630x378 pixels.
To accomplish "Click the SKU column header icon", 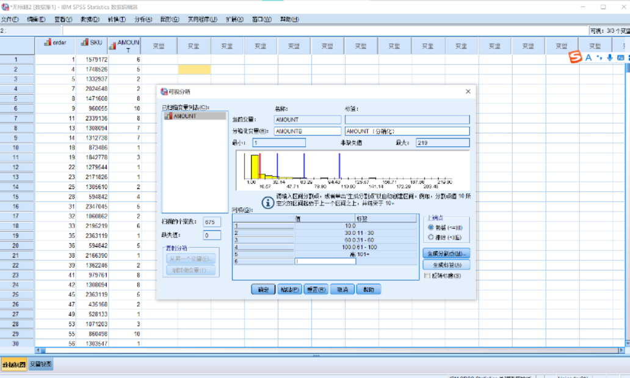I will click(x=85, y=42).
